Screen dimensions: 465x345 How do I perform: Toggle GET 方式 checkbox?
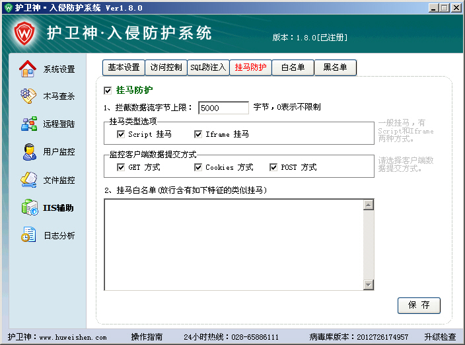[121, 167]
